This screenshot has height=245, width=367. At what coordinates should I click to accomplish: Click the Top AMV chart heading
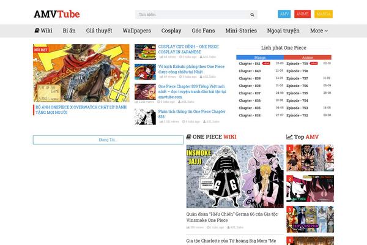tap(306, 137)
